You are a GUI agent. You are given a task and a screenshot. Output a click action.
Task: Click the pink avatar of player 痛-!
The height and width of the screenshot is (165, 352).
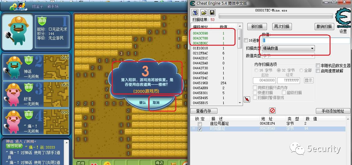(13, 121)
